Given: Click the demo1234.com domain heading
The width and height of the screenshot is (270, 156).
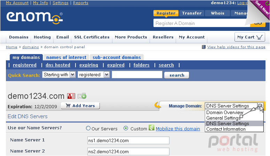Looking at the screenshot, I should pyautogui.click(x=36, y=96).
